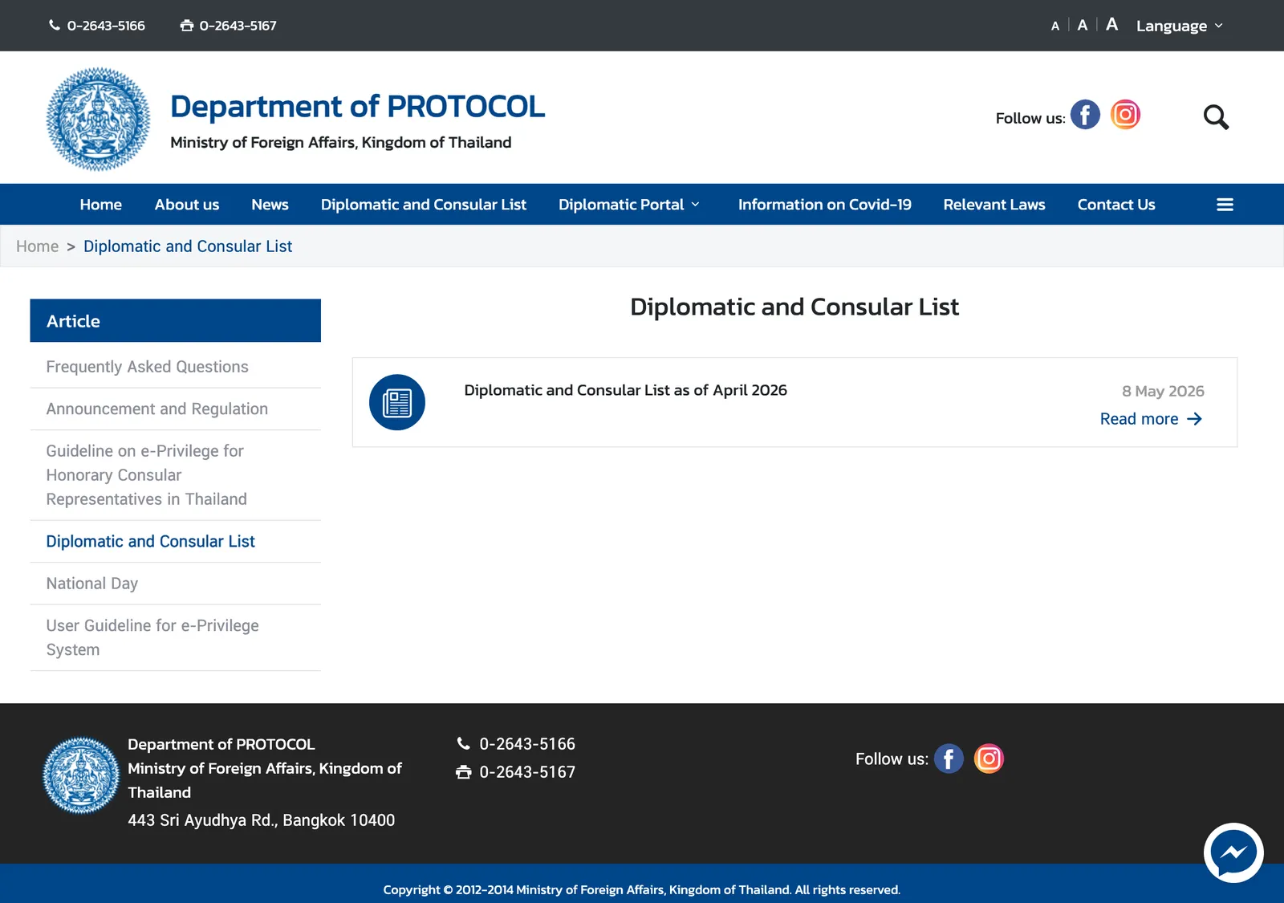Screen dimensions: 1284x903
Task: Click the Article sidebar heading
Action: pos(176,321)
